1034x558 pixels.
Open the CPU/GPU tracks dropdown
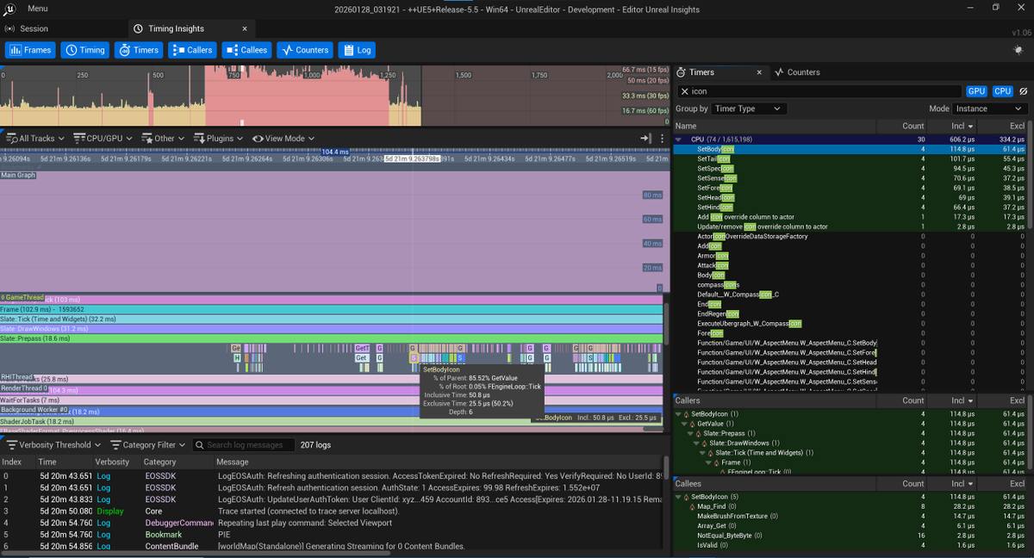(104, 138)
